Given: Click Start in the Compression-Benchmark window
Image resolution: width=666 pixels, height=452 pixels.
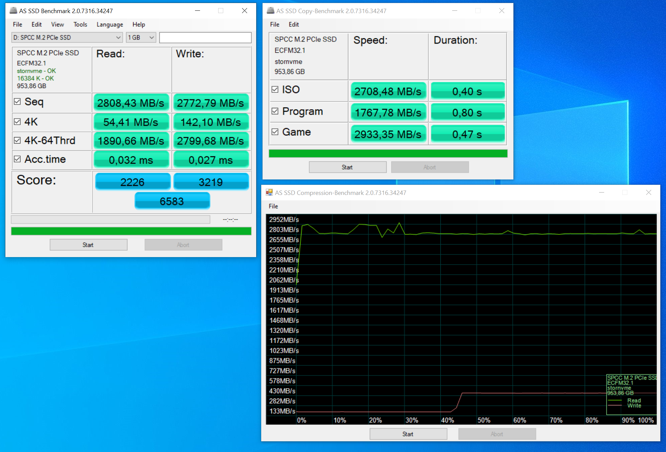Looking at the screenshot, I should coord(408,434).
